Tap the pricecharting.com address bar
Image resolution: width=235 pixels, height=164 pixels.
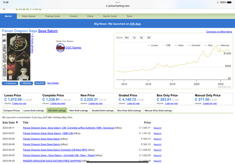[x=117, y=6]
